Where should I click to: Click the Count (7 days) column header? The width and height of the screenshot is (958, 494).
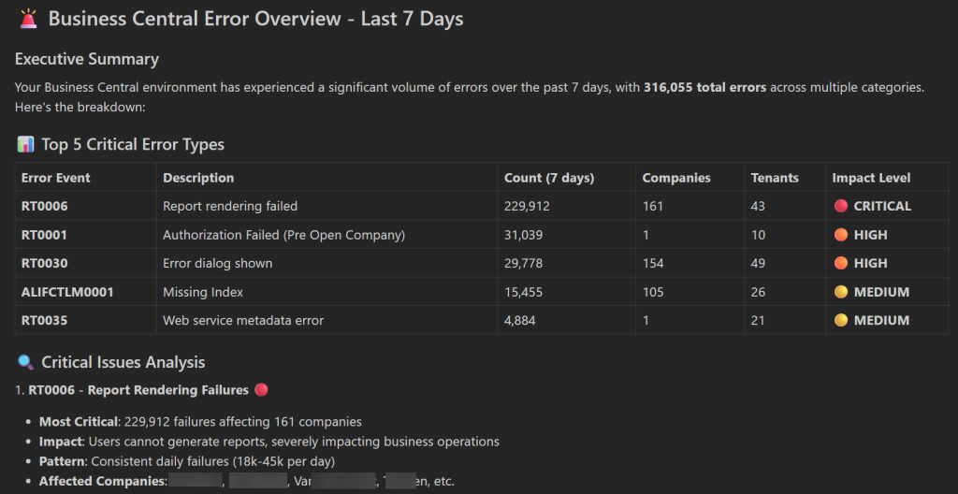549,178
